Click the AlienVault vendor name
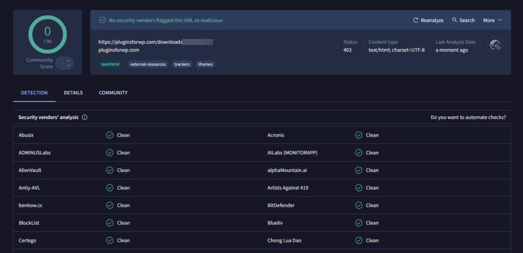The image size is (523, 253). (30, 170)
